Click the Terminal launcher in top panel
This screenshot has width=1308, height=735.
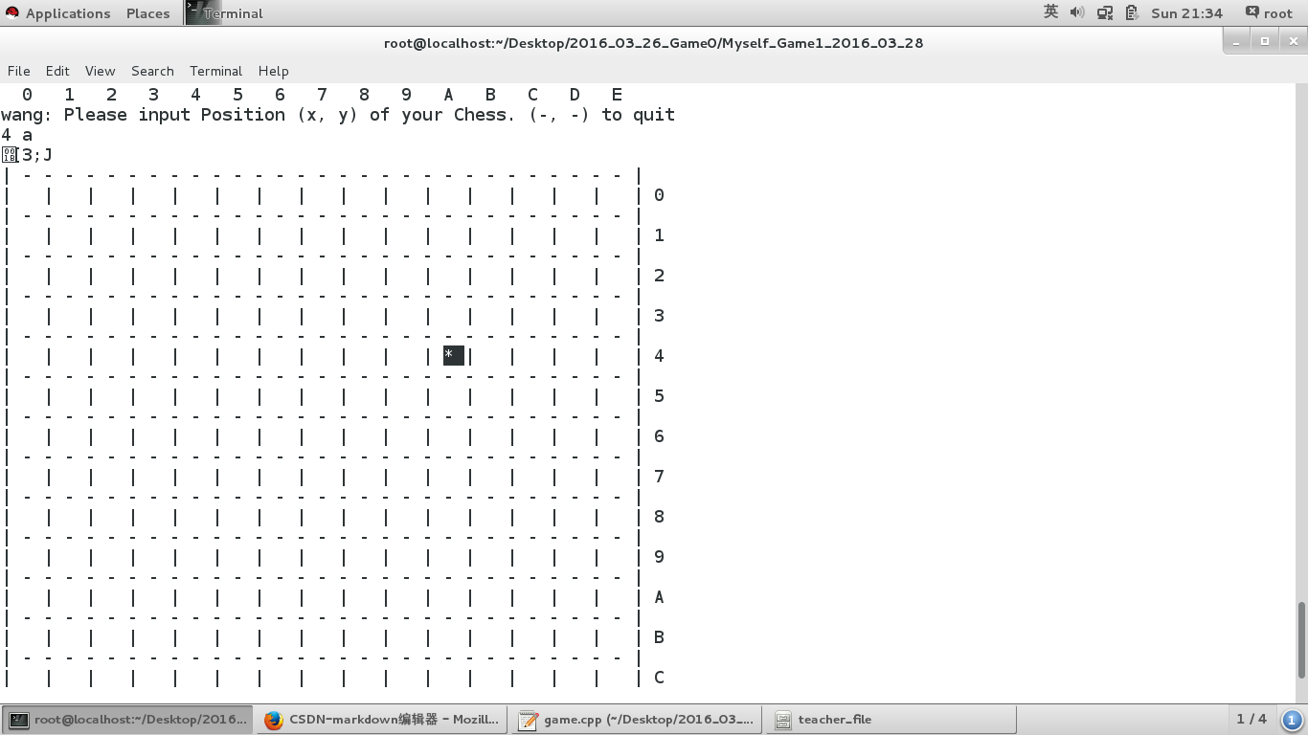click(x=224, y=12)
